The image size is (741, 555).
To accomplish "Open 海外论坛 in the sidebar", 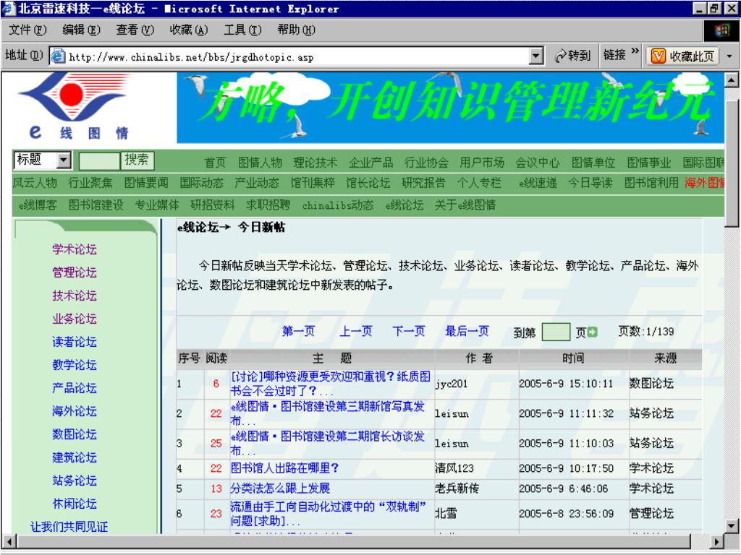I will tap(75, 411).
